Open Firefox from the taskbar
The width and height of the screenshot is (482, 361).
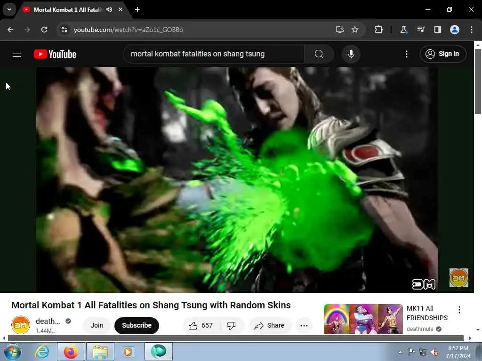(71, 352)
